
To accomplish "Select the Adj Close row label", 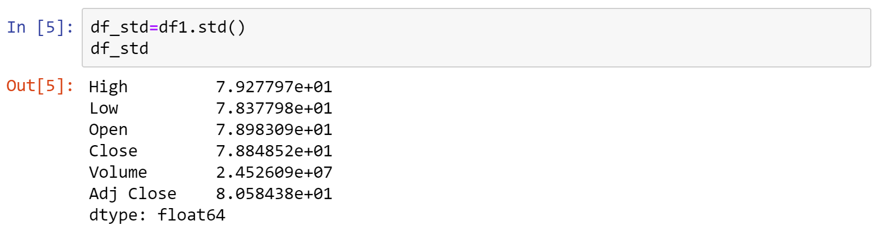I will (133, 194).
